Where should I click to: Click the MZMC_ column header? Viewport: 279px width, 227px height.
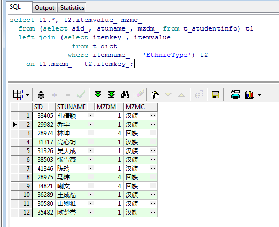[x=141, y=107]
